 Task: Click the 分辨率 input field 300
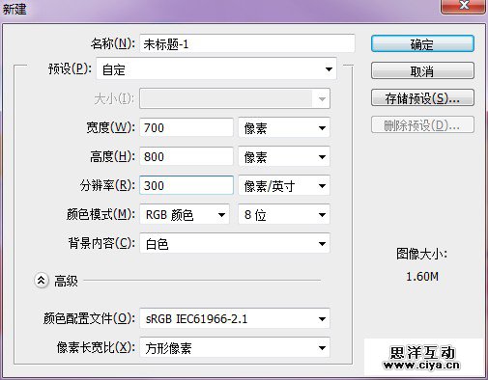click(x=187, y=185)
